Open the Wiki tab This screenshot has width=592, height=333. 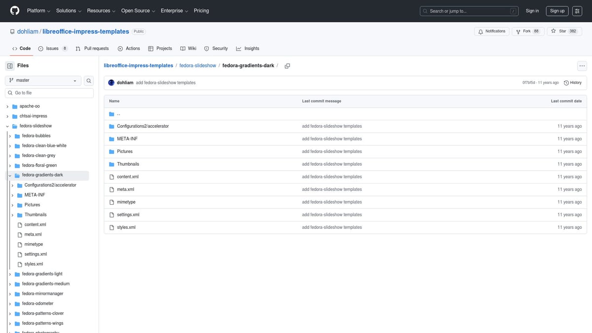coord(188,48)
